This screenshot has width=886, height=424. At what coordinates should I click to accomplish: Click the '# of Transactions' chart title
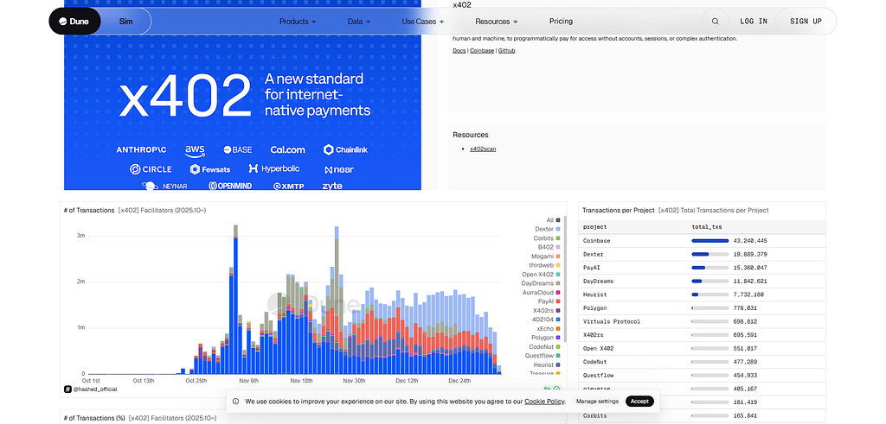click(x=89, y=211)
